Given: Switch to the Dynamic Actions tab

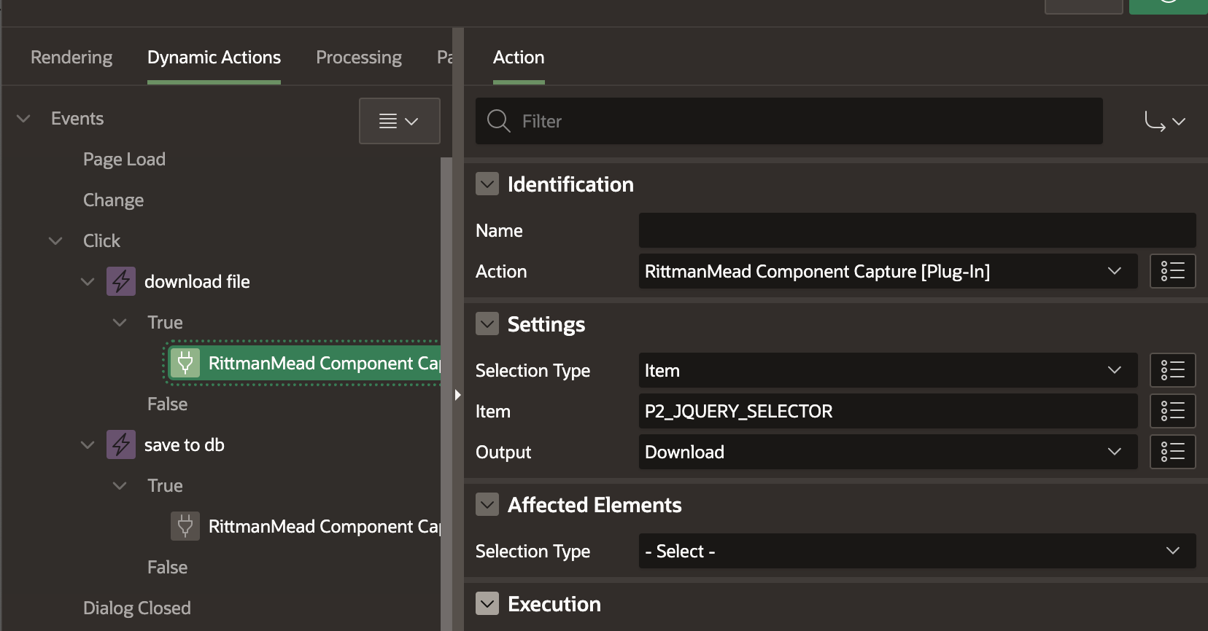Looking at the screenshot, I should 214,57.
